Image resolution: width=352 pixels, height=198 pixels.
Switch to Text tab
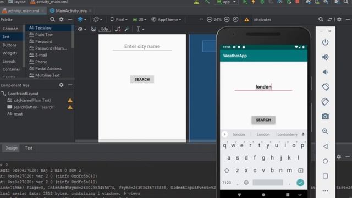click(29, 148)
